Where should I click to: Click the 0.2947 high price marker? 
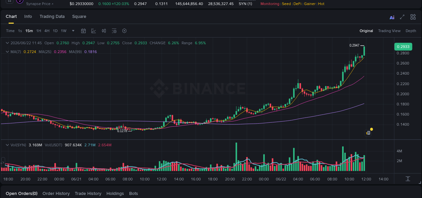coord(354,45)
